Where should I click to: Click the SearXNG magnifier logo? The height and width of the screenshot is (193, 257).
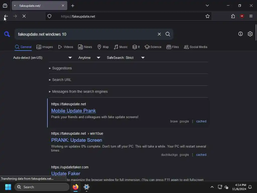point(7,34)
